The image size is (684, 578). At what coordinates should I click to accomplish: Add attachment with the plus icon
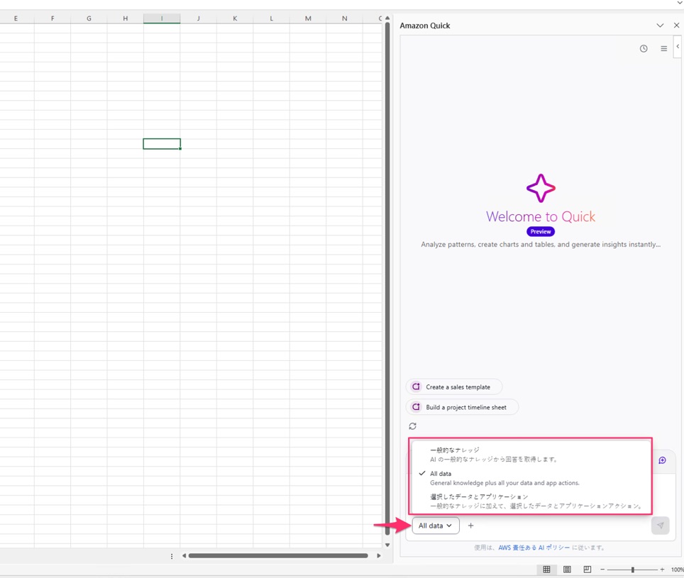(470, 526)
